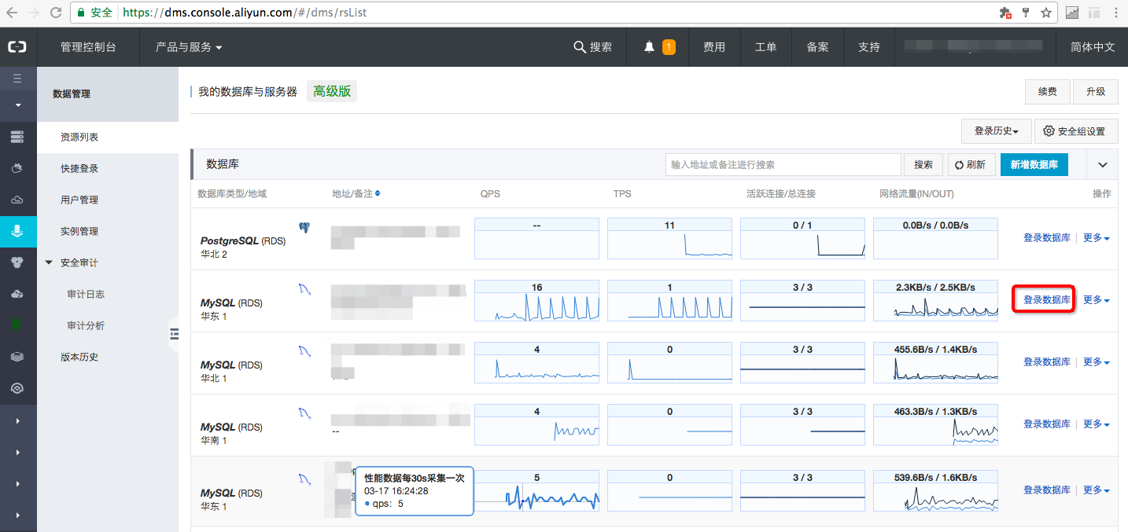Open the three-circles cluster icon in the left rail
Viewport: 1128px width, 532px height.
[x=17, y=262]
